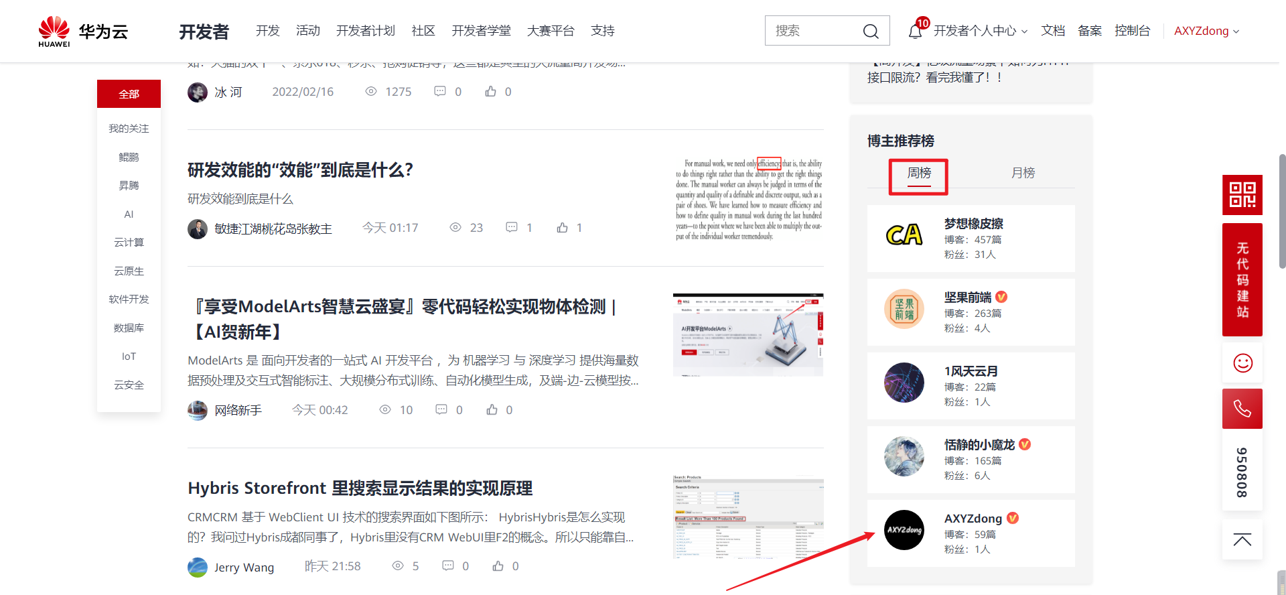
Task: Open 研发效能 article thumbnail image
Action: click(749, 199)
